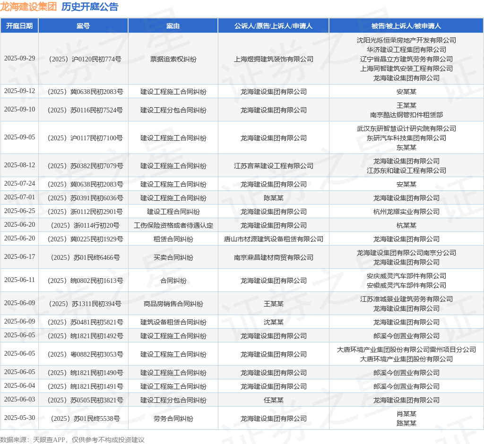
Task: Click the 公诉人/原告/上诉人/申请人 column header
Action: [x=273, y=26]
